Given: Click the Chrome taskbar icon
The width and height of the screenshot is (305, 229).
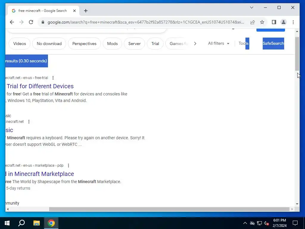Looking at the screenshot, I should coord(51,223).
